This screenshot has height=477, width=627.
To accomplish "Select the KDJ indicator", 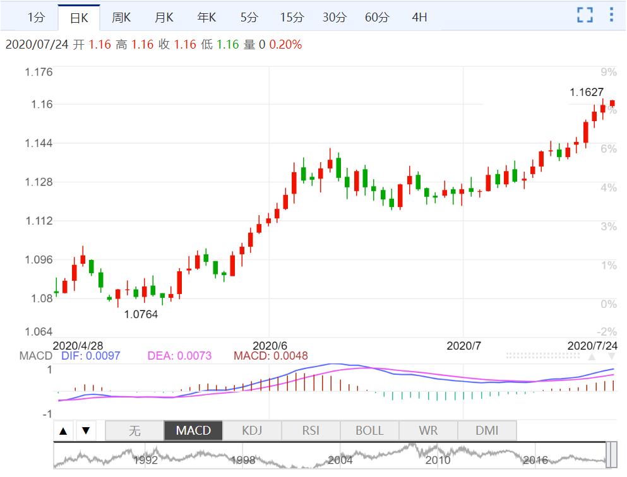I will [x=252, y=431].
